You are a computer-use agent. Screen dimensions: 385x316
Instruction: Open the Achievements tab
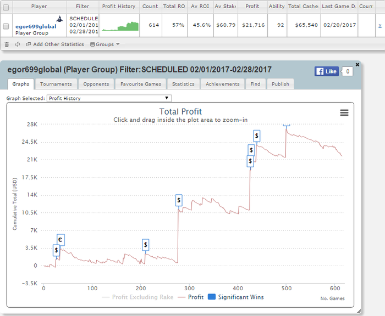pos(222,84)
